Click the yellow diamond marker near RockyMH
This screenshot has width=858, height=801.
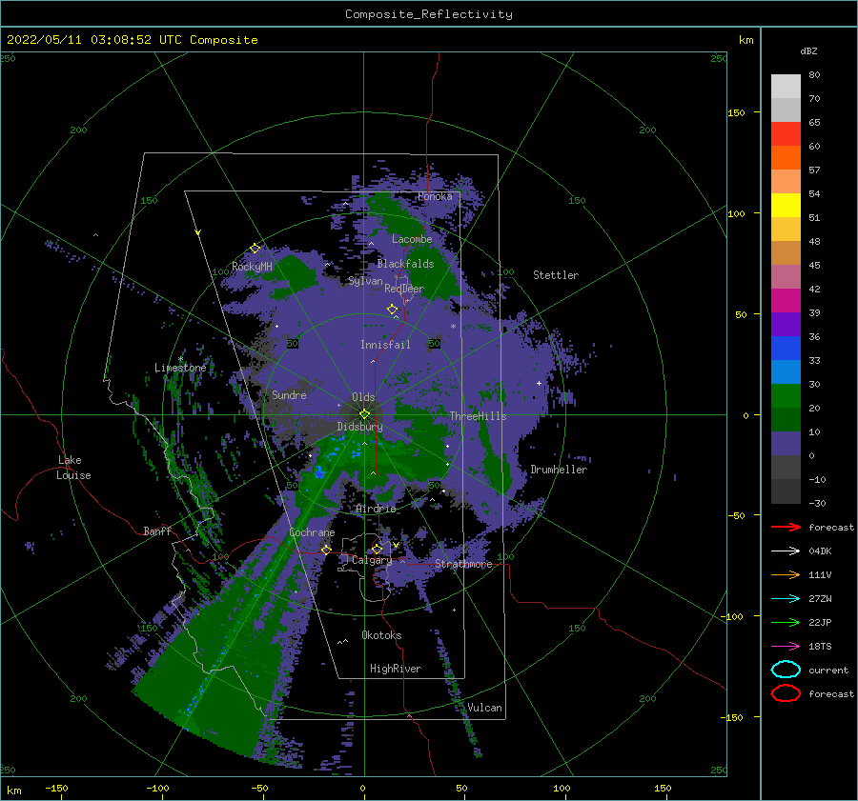click(255, 249)
